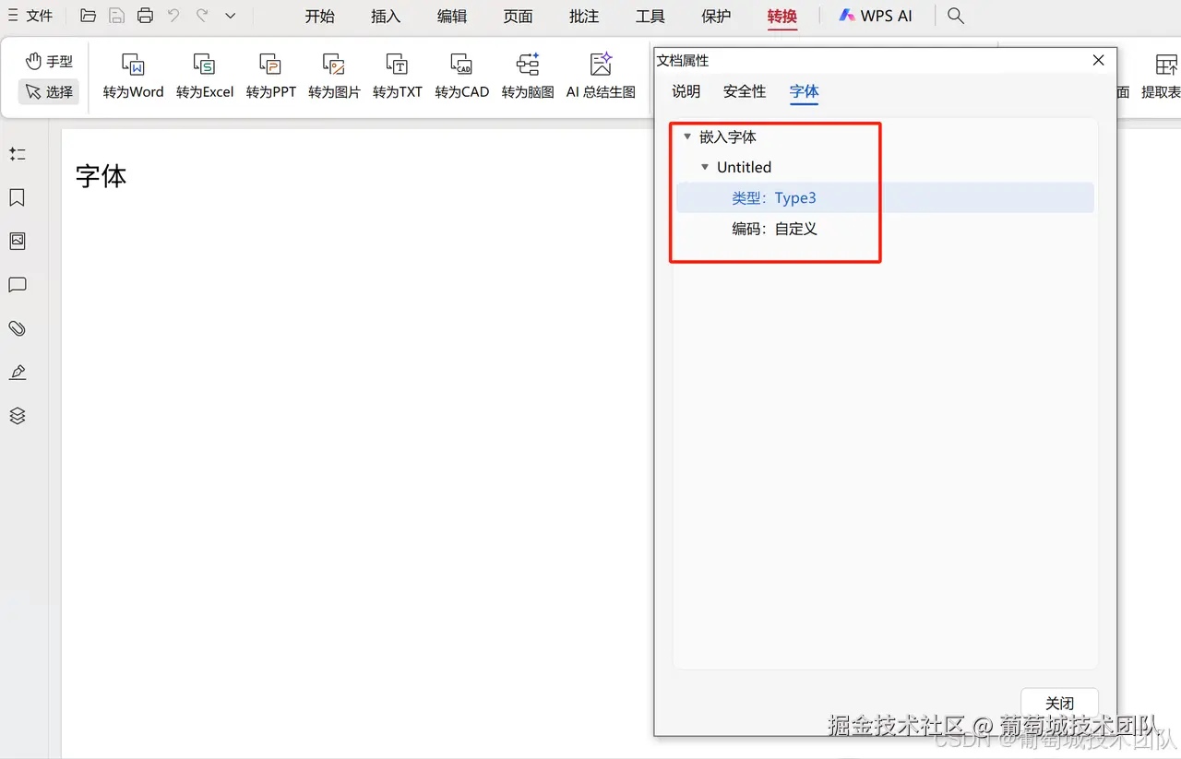Select the 转为TXT conversion icon
The width and height of the screenshot is (1181, 759).
click(x=397, y=74)
